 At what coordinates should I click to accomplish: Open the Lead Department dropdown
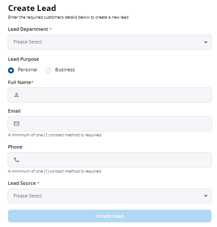coord(110,42)
